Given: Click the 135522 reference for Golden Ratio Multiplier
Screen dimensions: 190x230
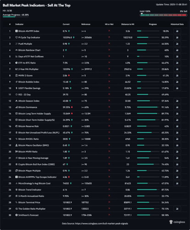Looking at the screenshot, I should [85, 209].
